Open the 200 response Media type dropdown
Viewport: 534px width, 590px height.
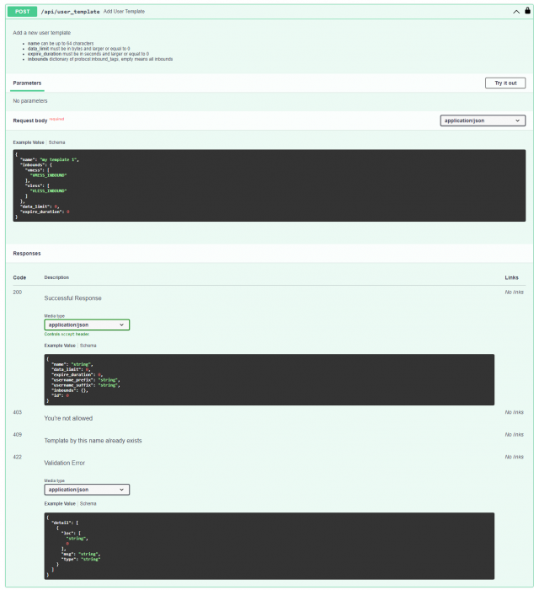tap(87, 324)
